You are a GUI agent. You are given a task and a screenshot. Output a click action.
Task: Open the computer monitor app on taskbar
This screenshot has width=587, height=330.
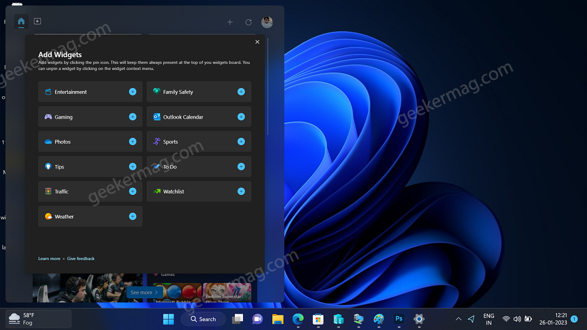pos(359,319)
